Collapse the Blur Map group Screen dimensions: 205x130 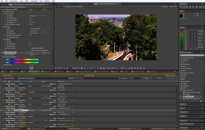tap(4, 27)
